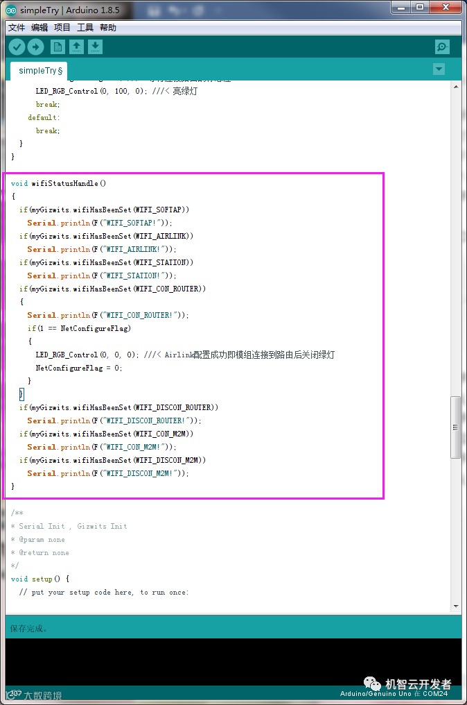467x705 pixels.
Task: Save the sketch with the Save icon
Action: point(95,46)
